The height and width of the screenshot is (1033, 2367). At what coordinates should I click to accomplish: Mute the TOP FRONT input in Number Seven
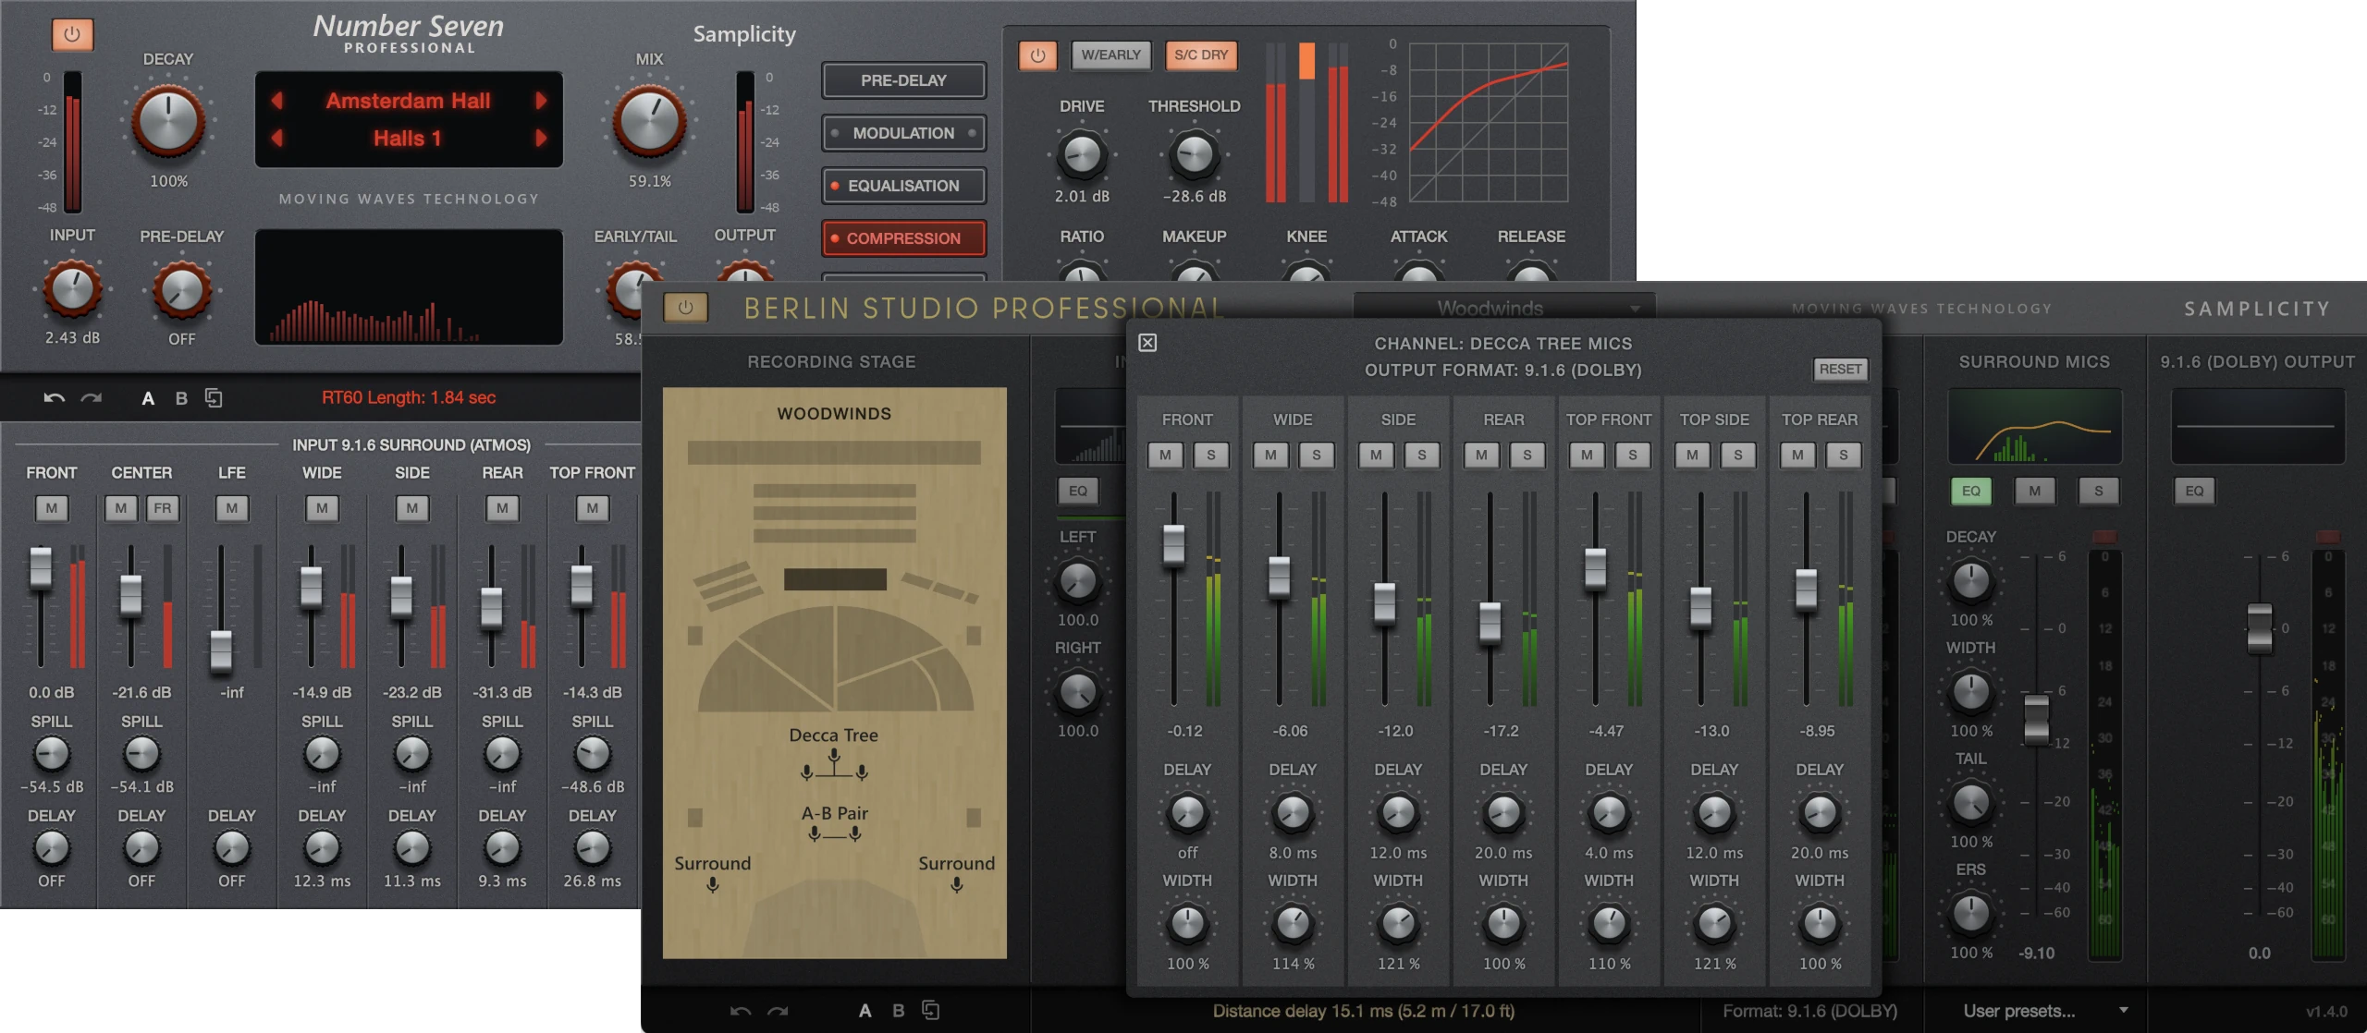(x=593, y=508)
